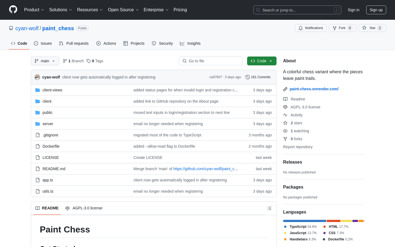Click the TypeScript blue language bar segment
This screenshot has height=247, width=395.
(304, 221)
